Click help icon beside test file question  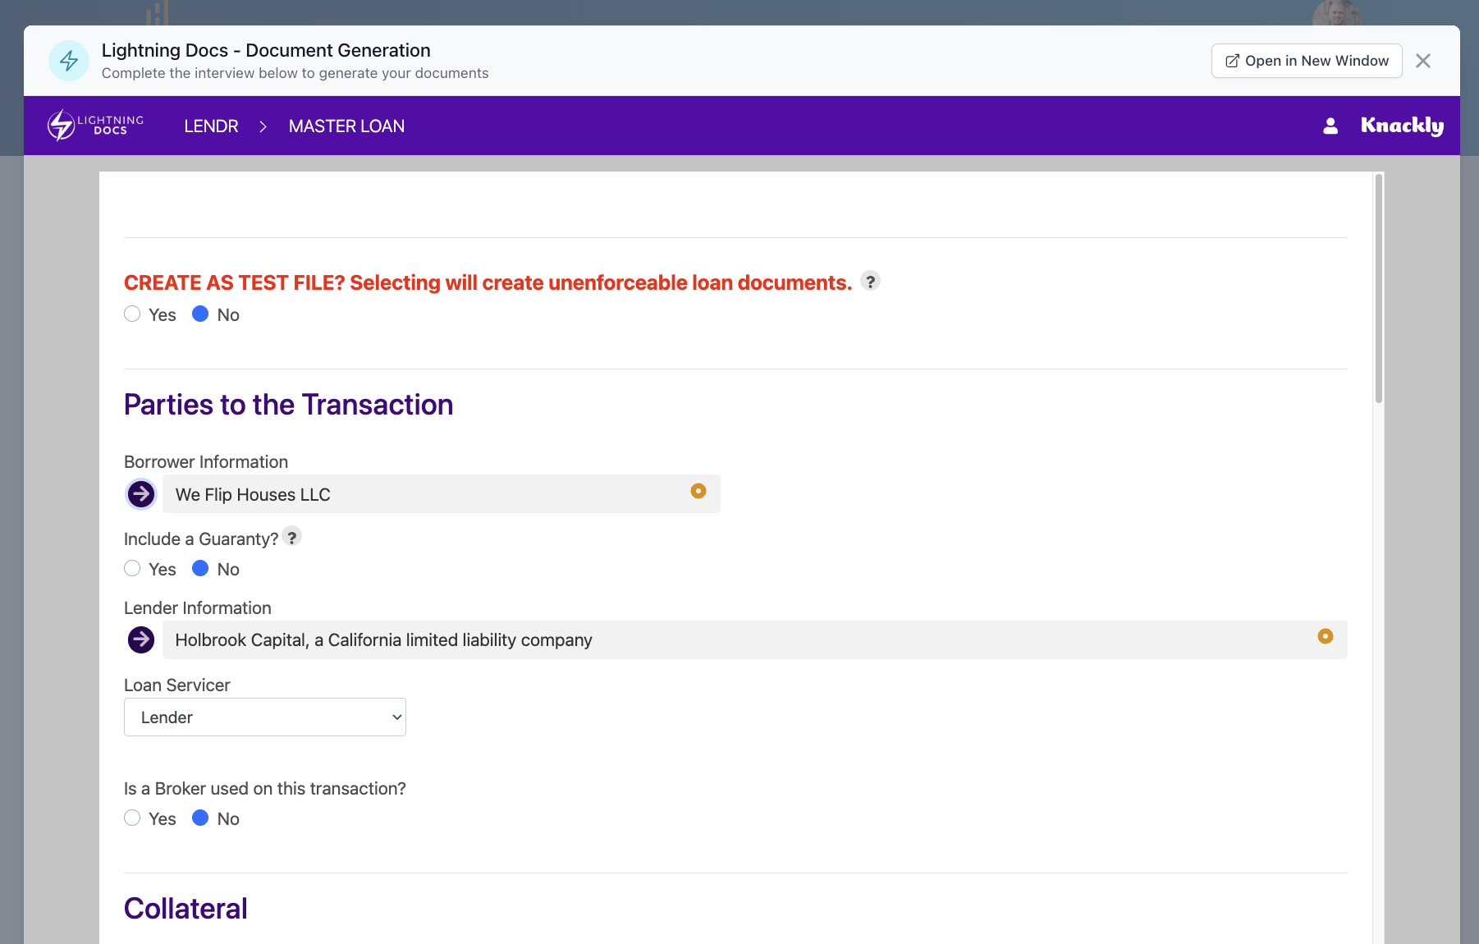(x=870, y=282)
